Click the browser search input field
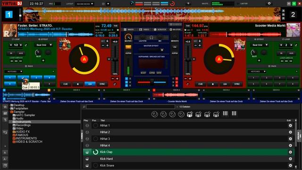Viewport: 302px width, 170px height. tap(131, 107)
